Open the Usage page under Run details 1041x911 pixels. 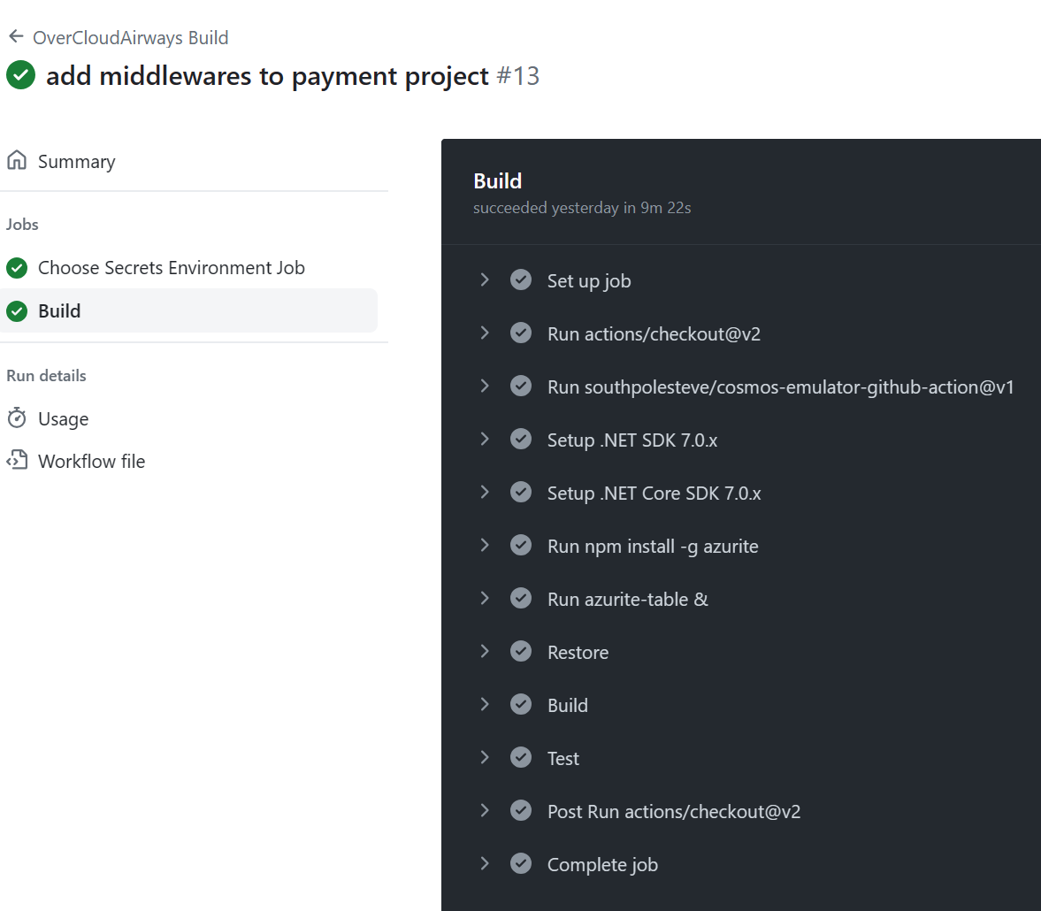(63, 417)
